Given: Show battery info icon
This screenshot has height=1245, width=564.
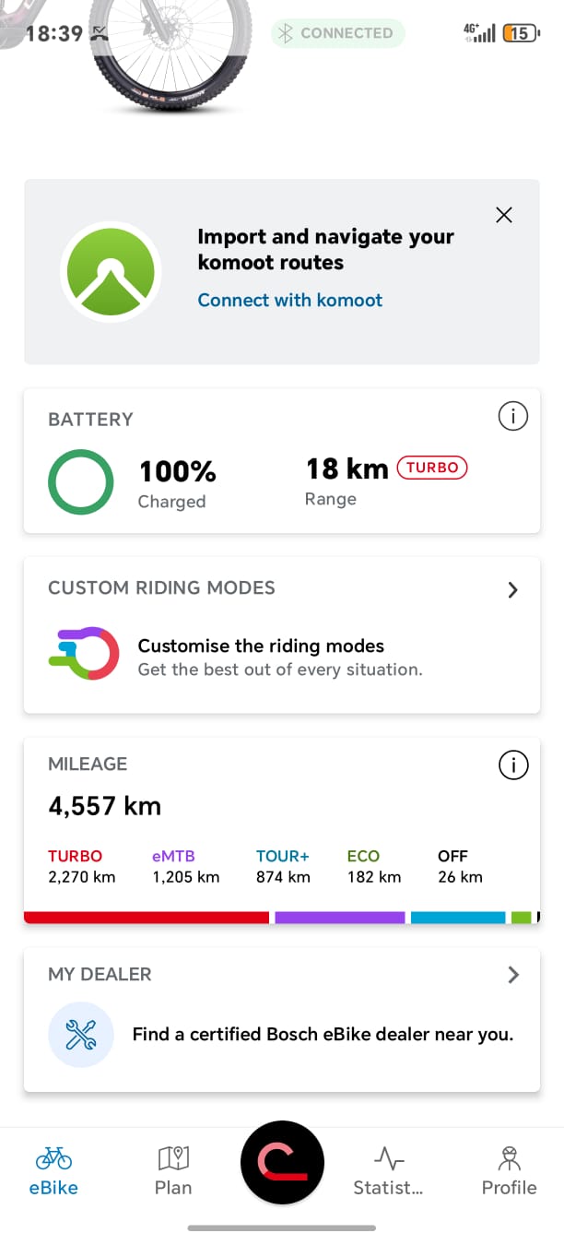Looking at the screenshot, I should [512, 417].
